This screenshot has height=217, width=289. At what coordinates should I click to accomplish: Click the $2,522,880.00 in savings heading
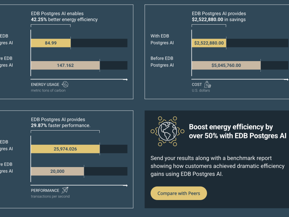tap(219, 17)
